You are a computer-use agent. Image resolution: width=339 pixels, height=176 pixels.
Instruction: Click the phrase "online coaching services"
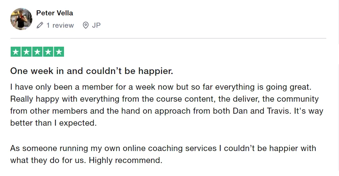pyautogui.click(x=169, y=148)
